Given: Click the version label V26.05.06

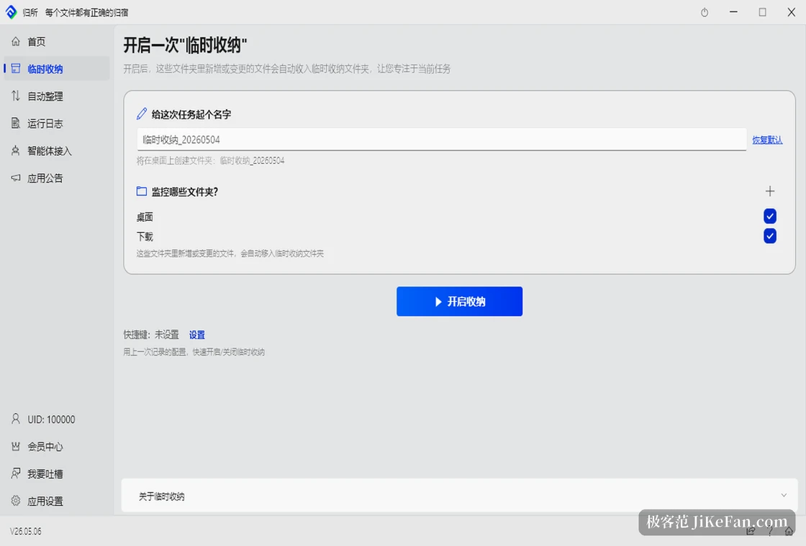Looking at the screenshot, I should (26, 531).
